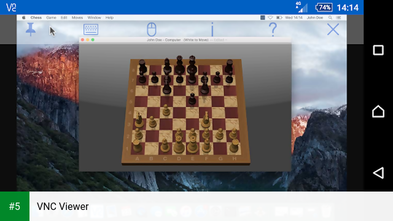Select the white queen on D1

[179, 145]
